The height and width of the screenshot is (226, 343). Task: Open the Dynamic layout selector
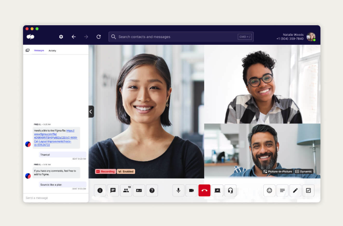coord(304,172)
